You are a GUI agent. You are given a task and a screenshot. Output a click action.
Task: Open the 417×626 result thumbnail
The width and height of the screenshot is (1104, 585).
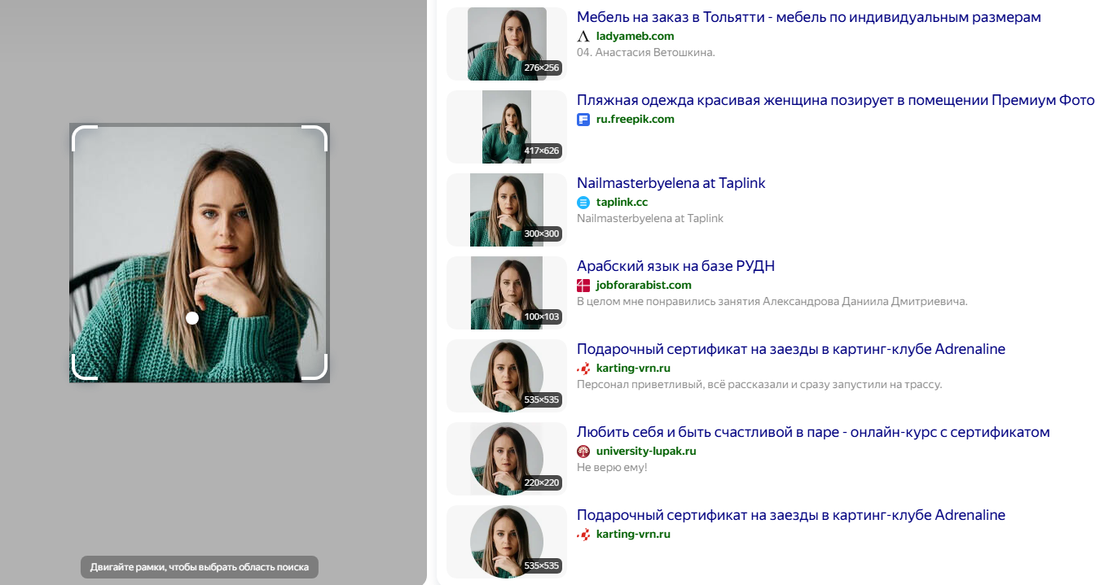[507, 127]
